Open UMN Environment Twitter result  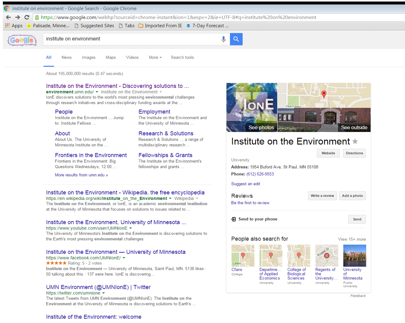tap(98, 287)
